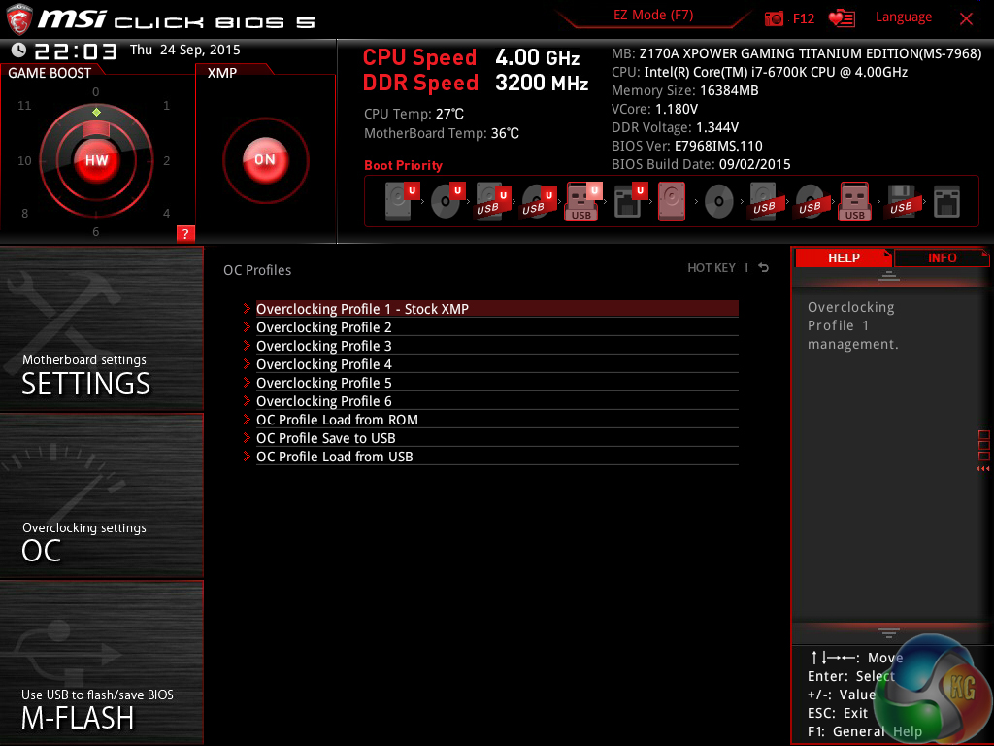Click the Memory Size 16384MB entry
The height and width of the screenshot is (746, 994).
coord(684,90)
